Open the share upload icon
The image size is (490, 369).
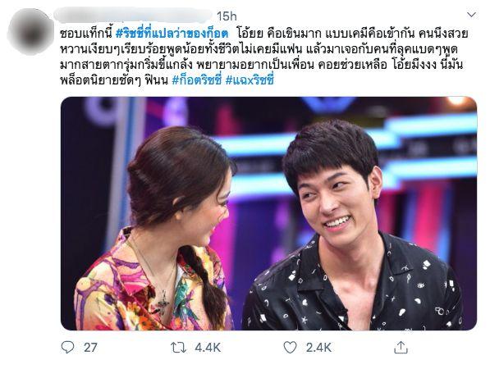[x=401, y=347]
